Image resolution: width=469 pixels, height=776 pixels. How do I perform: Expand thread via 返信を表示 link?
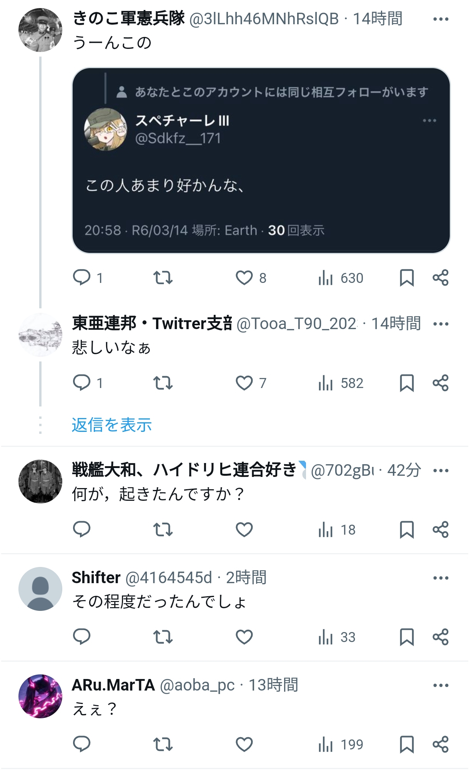[x=111, y=425]
